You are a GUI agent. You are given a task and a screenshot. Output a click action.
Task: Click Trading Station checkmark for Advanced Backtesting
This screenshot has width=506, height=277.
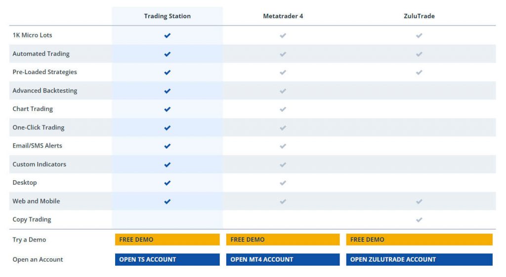pos(167,91)
